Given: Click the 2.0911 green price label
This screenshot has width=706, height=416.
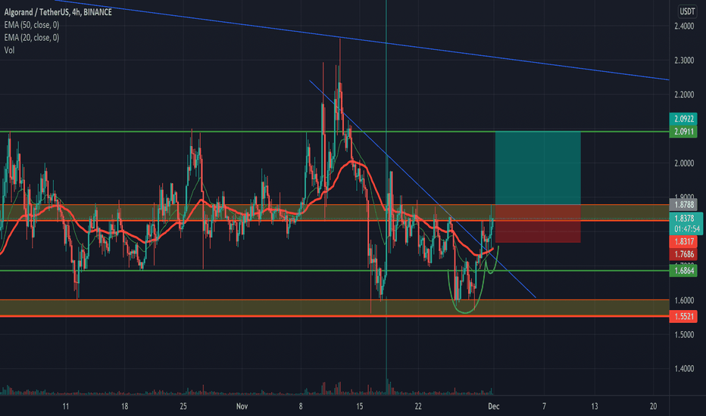Looking at the screenshot, I should pos(683,132).
